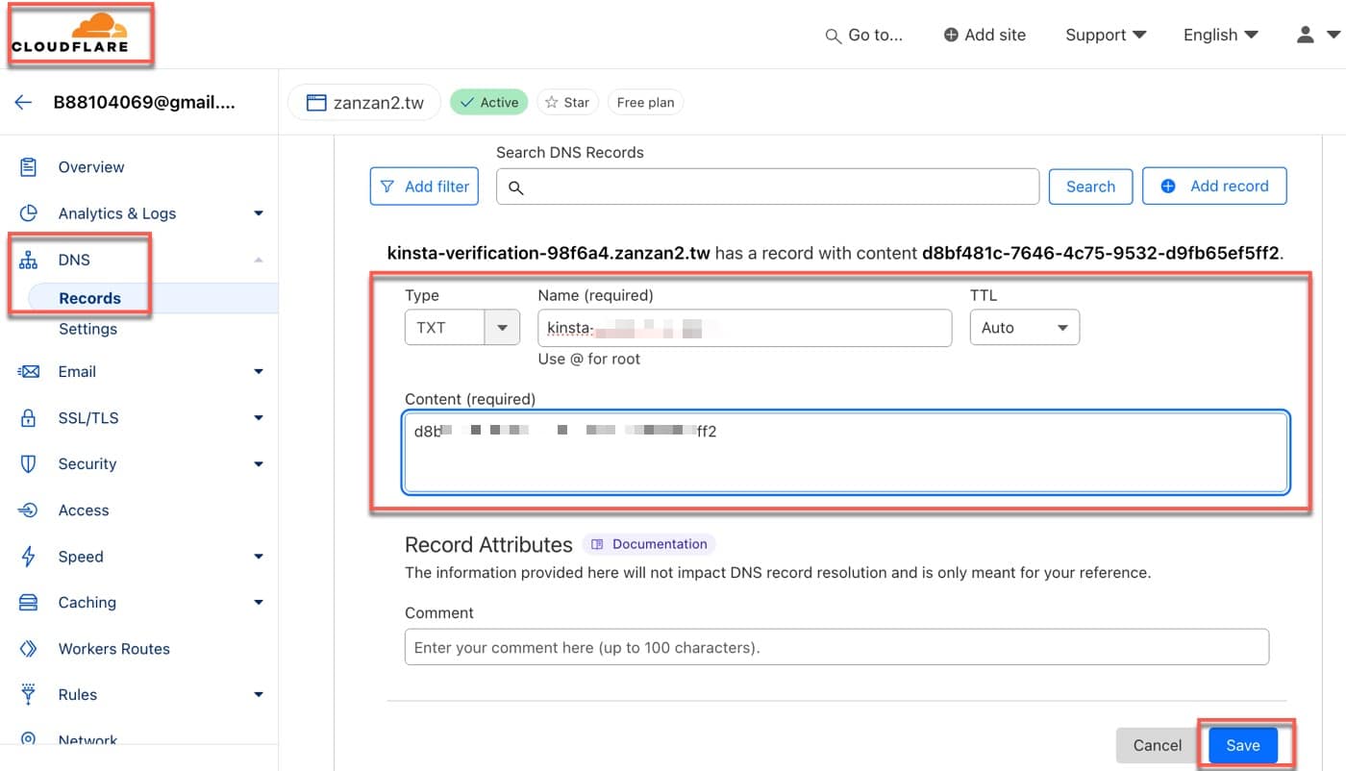The height and width of the screenshot is (771, 1346).
Task: Go back using the left arrow
Action: pos(23,102)
